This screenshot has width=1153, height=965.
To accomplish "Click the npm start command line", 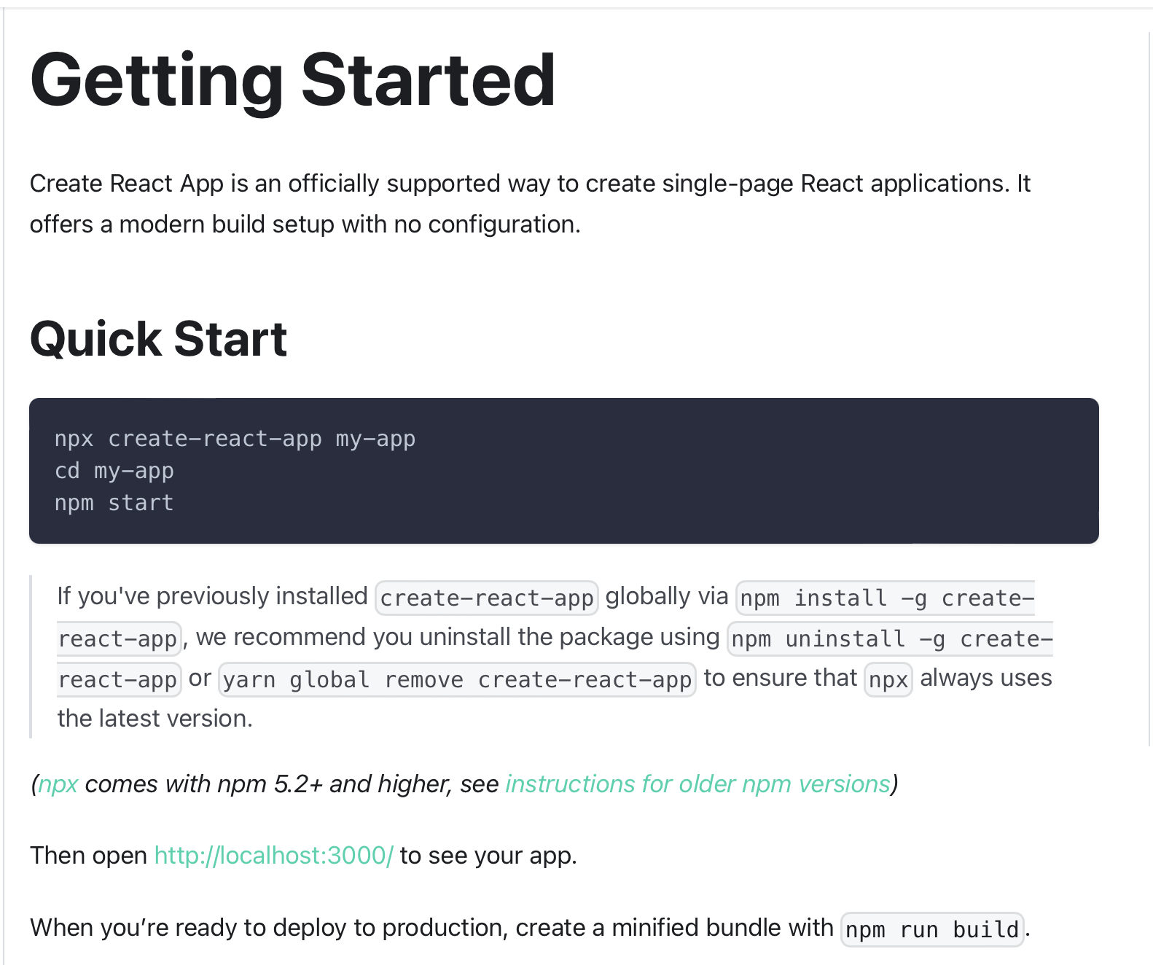I will point(114,503).
